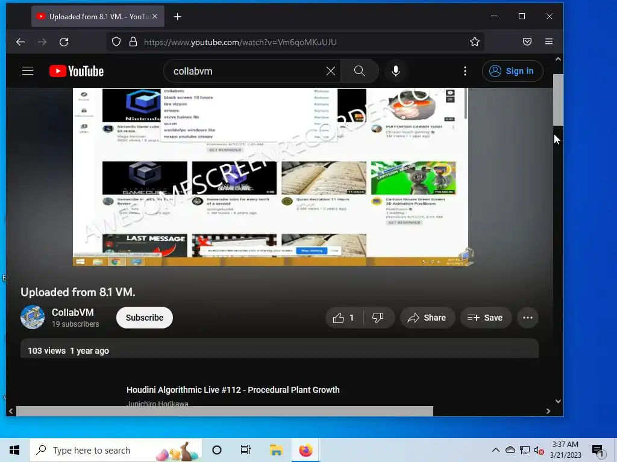The width and height of the screenshot is (617, 462).
Task: Save the video to a playlist
Action: point(486,318)
